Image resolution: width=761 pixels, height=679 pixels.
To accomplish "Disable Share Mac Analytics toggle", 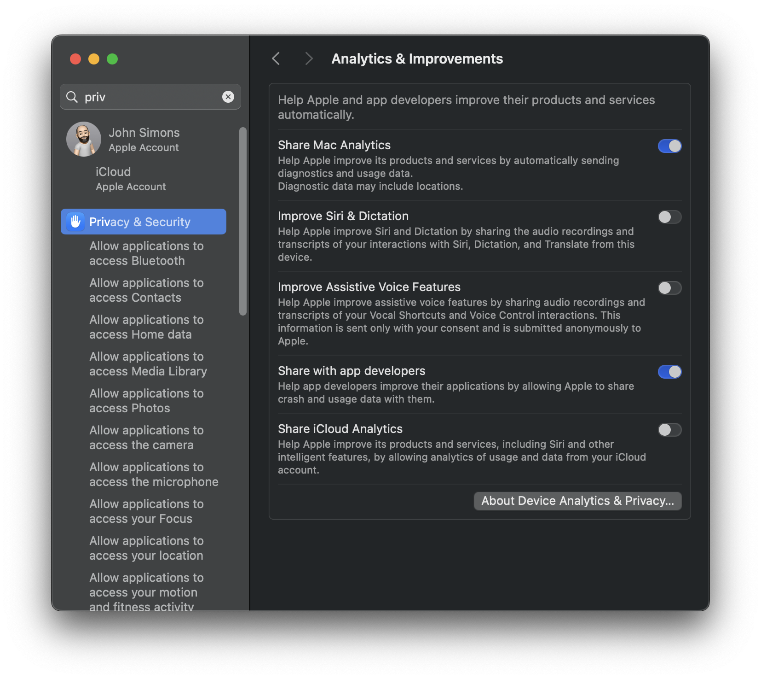I will pos(669,146).
